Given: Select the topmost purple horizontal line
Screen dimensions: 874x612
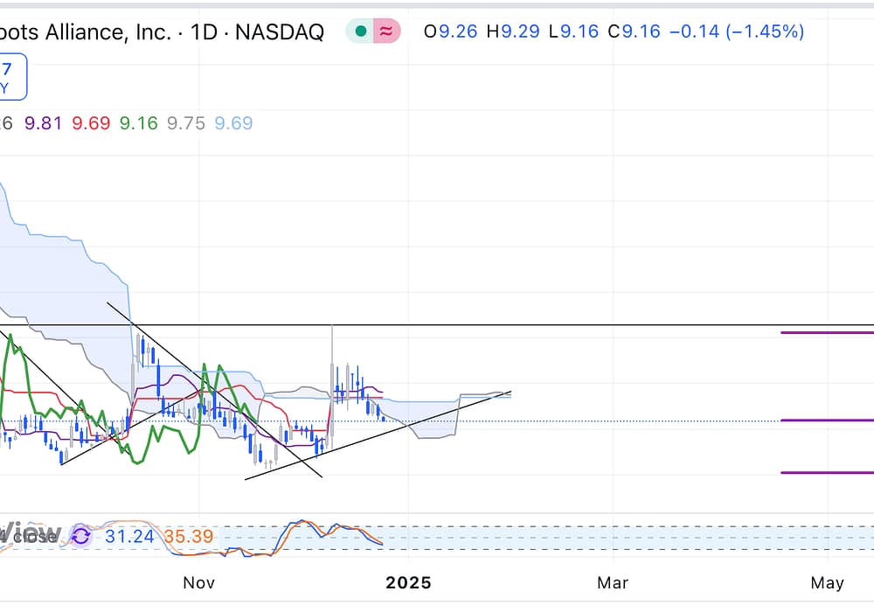Looking at the screenshot, I should 826,333.
